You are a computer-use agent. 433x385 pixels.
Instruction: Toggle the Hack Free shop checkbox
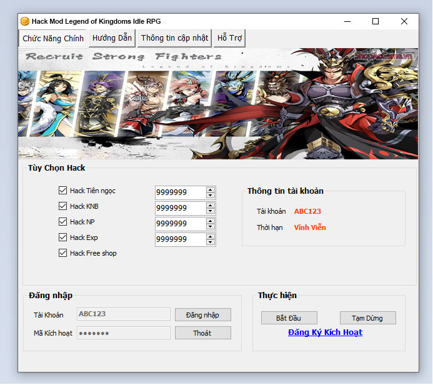[x=62, y=253]
